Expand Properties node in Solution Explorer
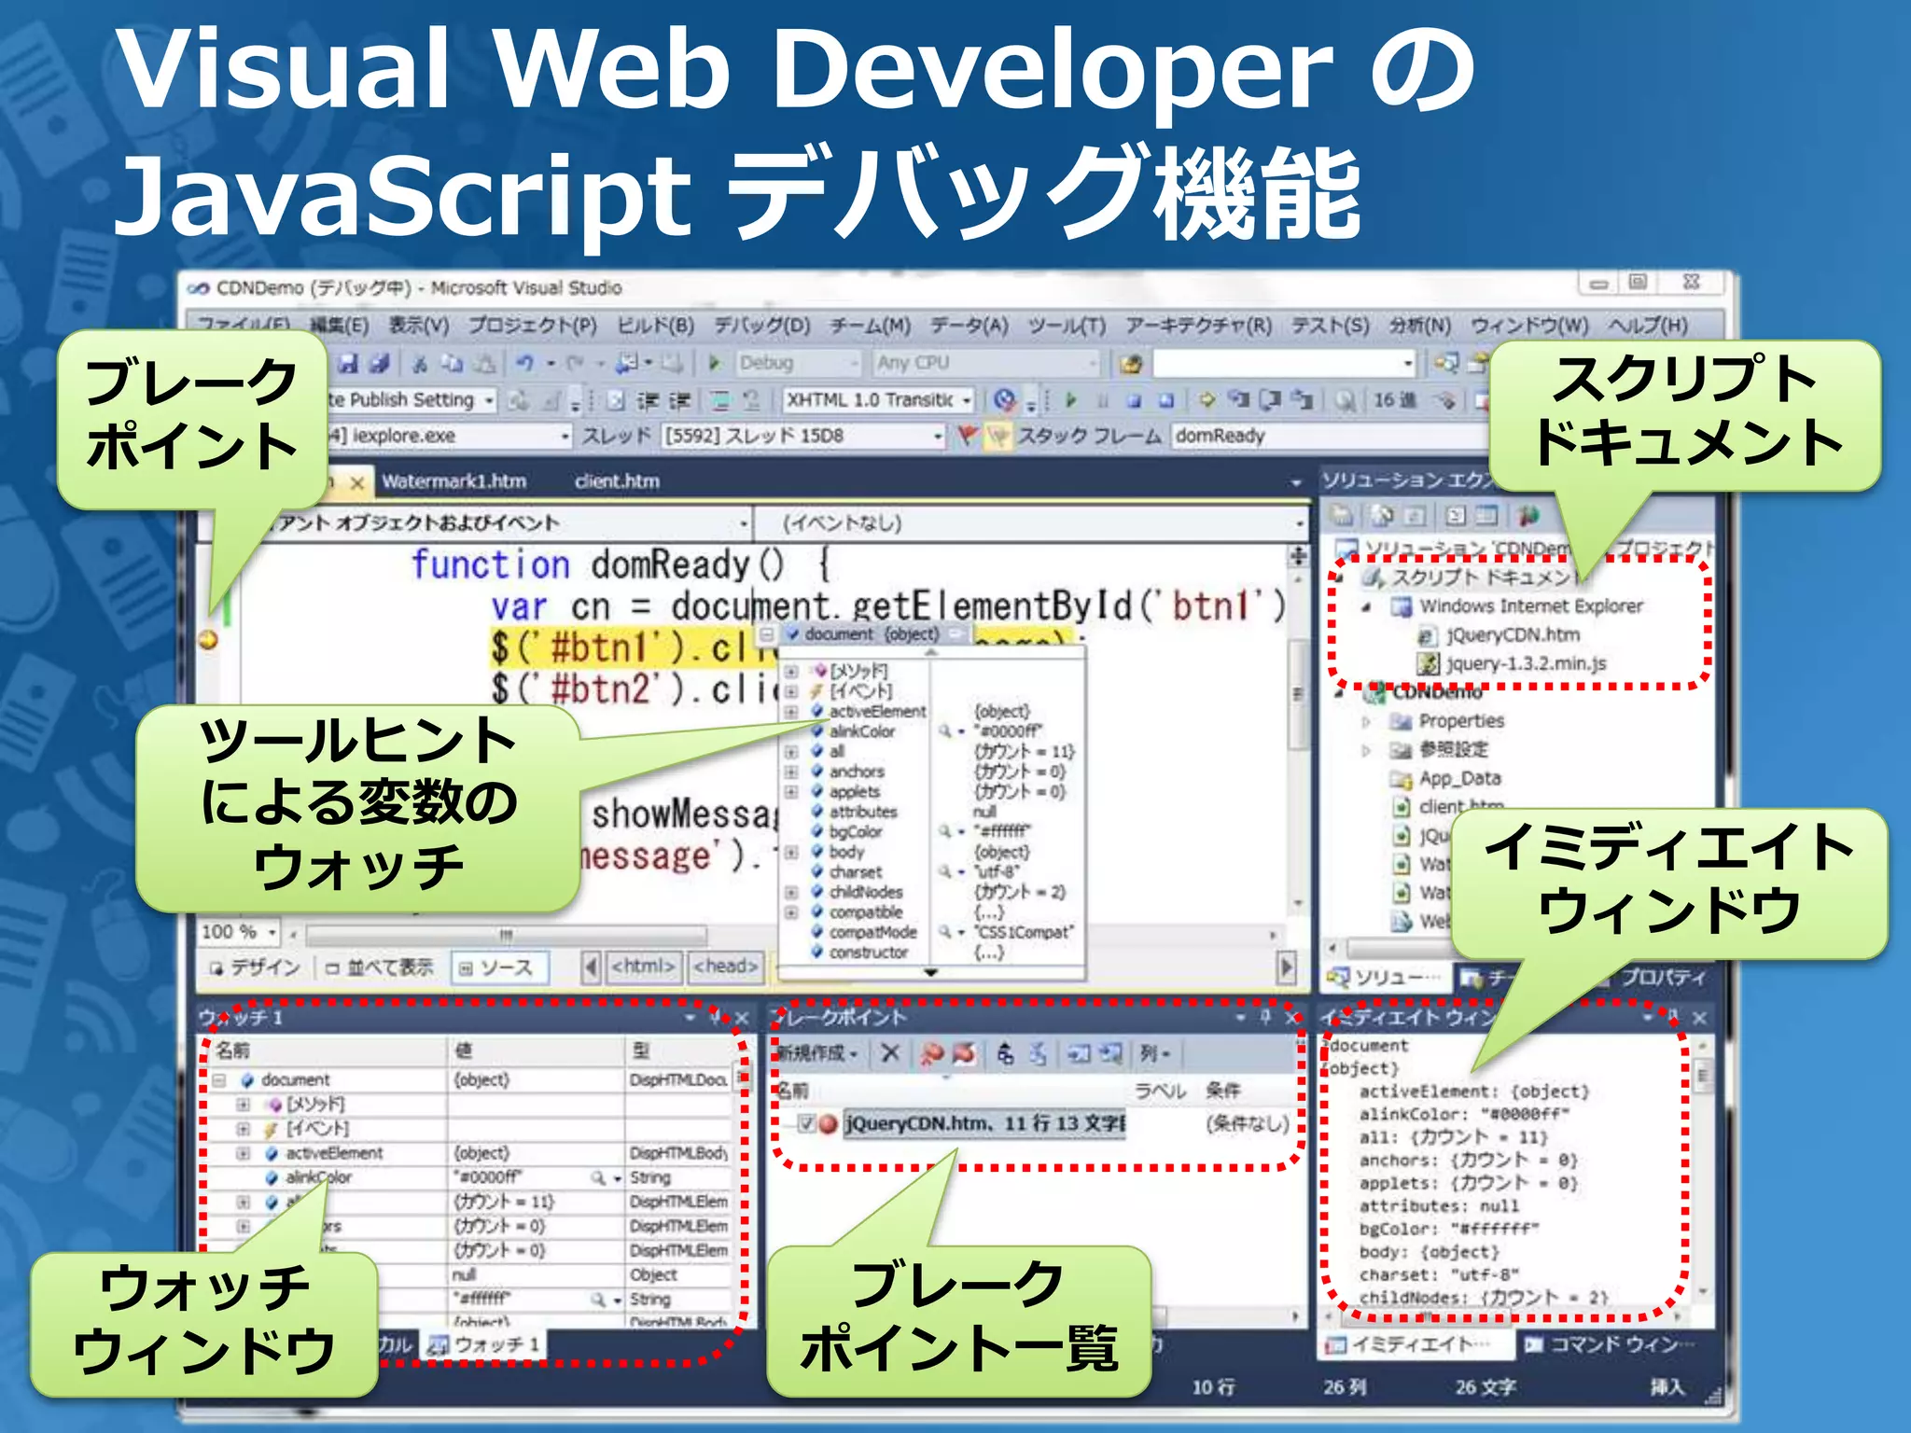The width and height of the screenshot is (1911, 1433). tap(1366, 721)
